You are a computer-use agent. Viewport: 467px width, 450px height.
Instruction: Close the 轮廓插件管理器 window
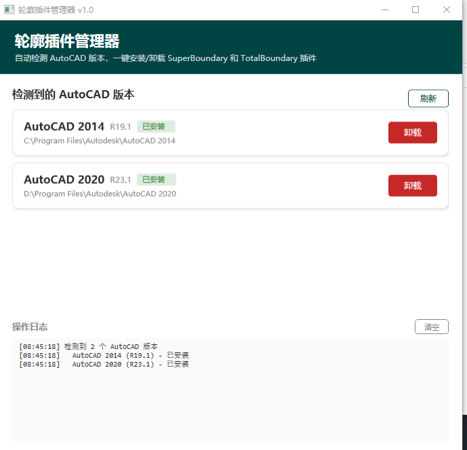(x=447, y=10)
